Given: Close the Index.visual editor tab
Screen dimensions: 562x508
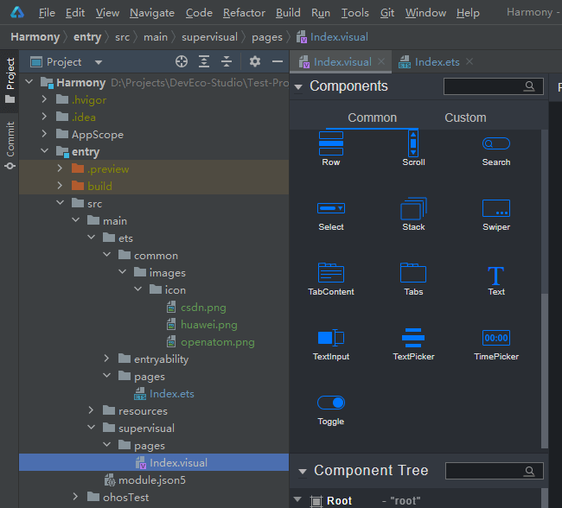Looking at the screenshot, I should click(x=381, y=61).
